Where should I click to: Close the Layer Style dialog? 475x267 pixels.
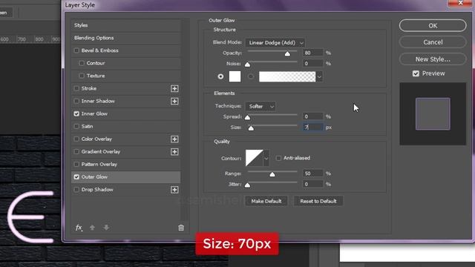click(x=460, y=3)
